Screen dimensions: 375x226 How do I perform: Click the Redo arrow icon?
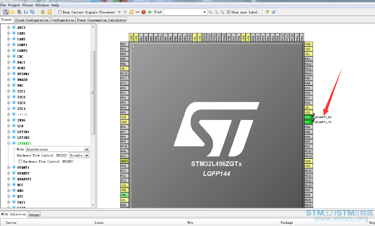(125, 12)
